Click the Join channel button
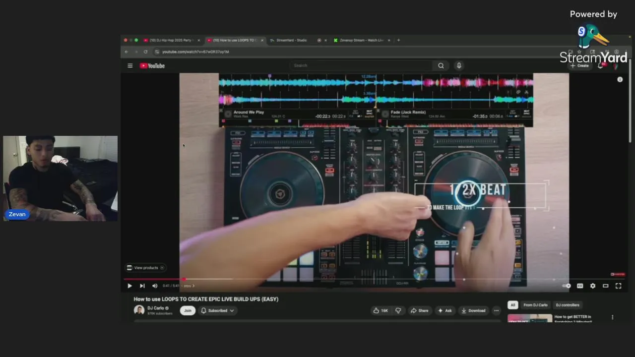Screen dimensions: 635x357 coord(188,311)
